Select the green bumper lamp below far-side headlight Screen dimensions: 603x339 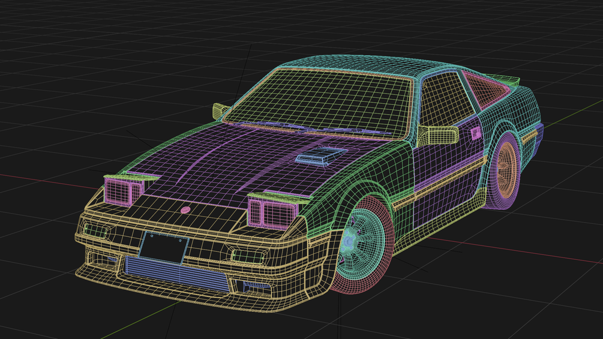pos(95,231)
